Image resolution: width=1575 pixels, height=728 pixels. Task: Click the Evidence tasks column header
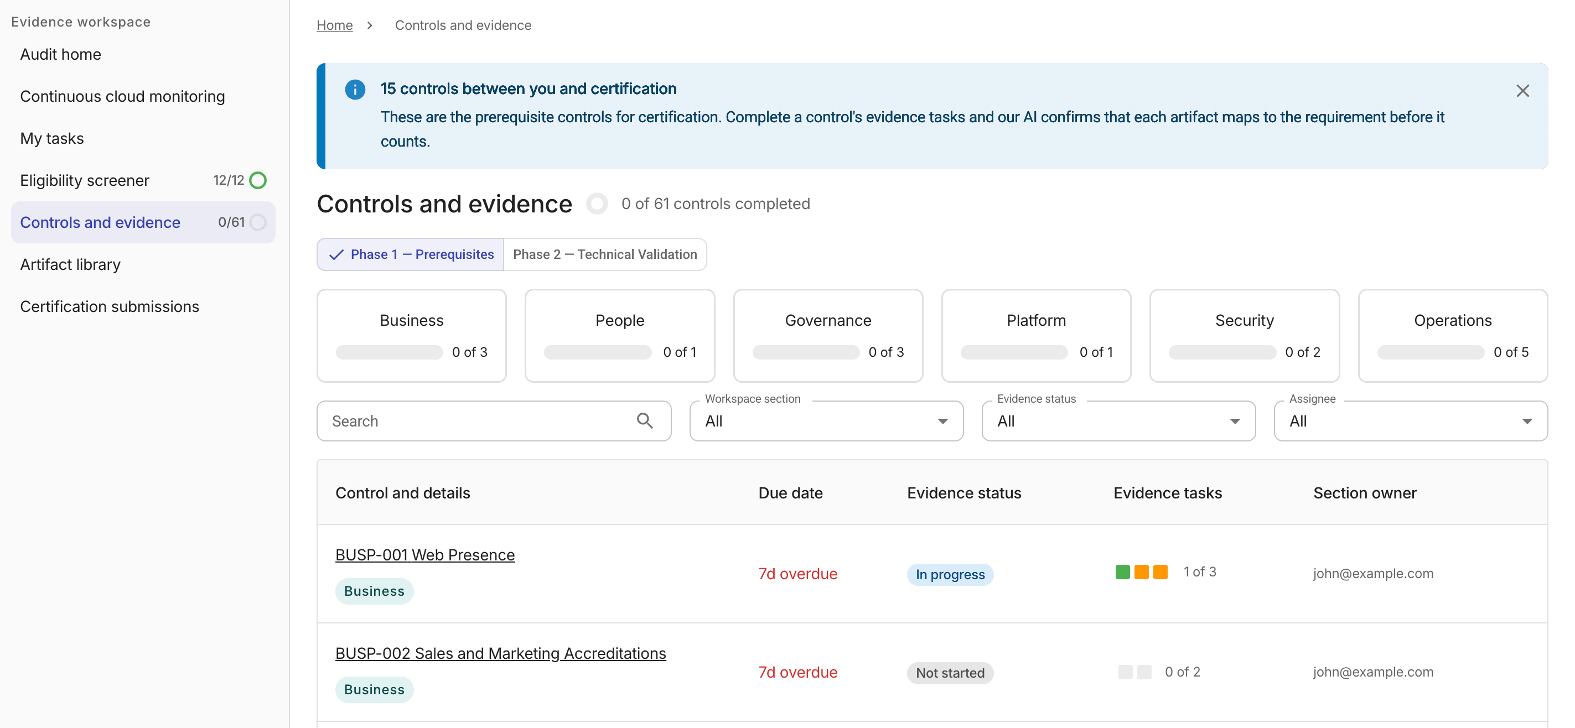(x=1167, y=493)
